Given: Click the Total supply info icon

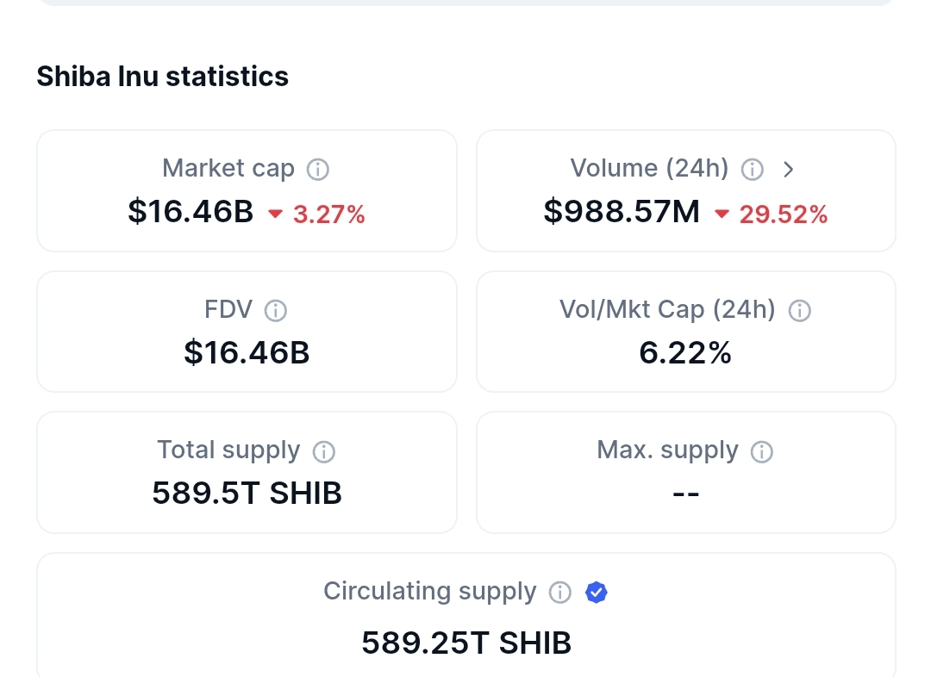Looking at the screenshot, I should pyautogui.click(x=324, y=451).
